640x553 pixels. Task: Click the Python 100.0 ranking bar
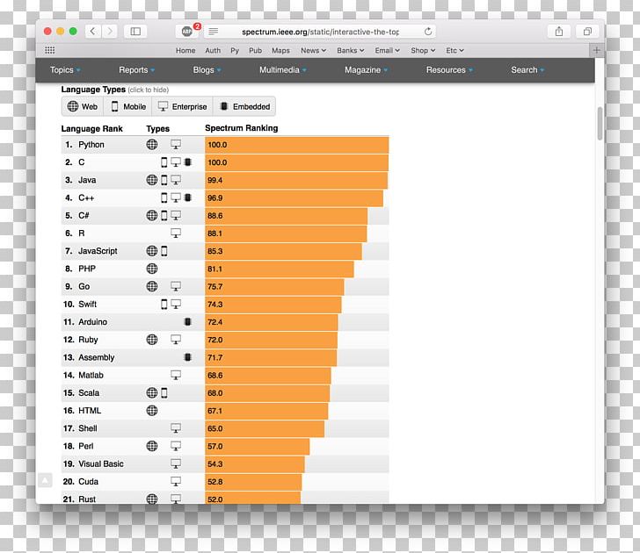(297, 145)
